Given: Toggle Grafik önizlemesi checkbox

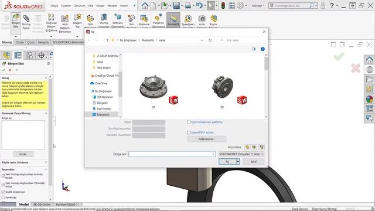Looking at the screenshot, I should (x=4, y=192).
